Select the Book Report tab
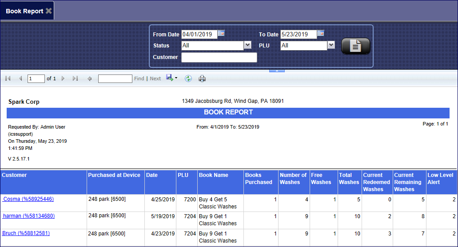Viewport: 458px width, 247px height. tap(24, 11)
